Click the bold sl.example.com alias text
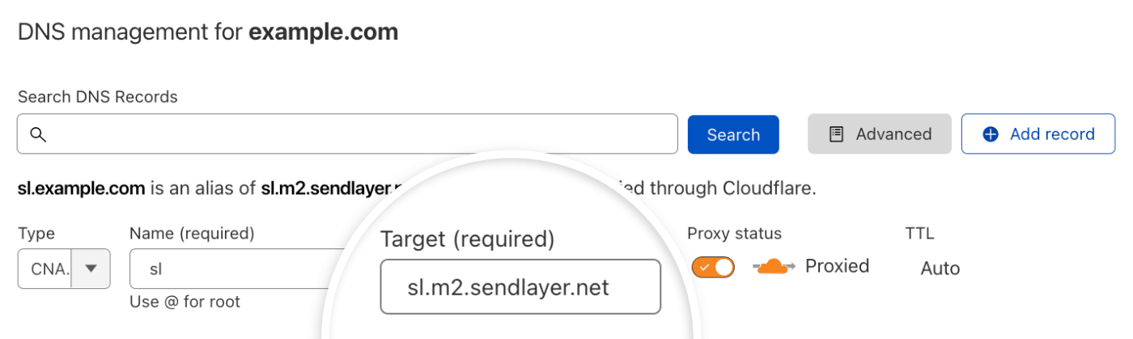This screenshot has height=339, width=1133. point(81,189)
